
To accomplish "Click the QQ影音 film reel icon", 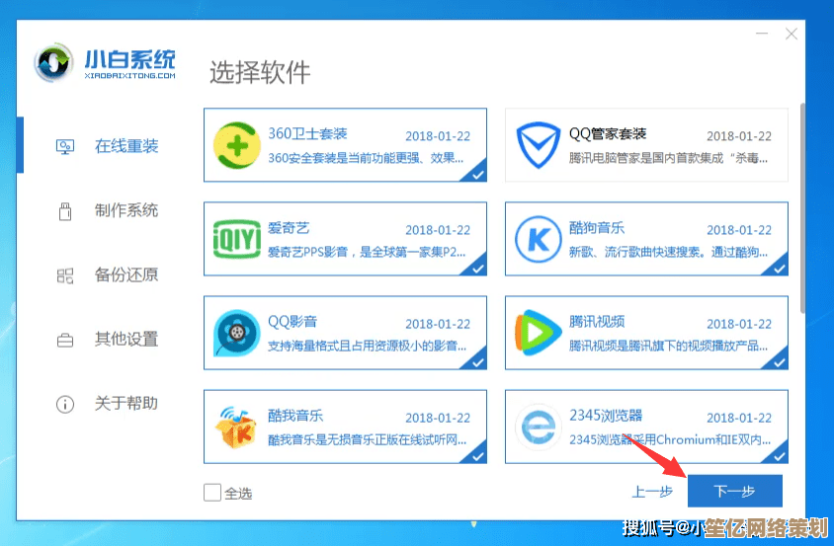I will [237, 333].
